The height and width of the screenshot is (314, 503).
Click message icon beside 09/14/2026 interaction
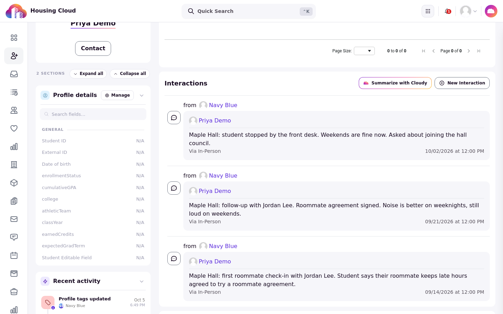[x=174, y=259]
